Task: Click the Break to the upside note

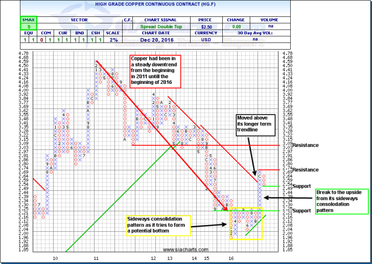Action: click(342, 201)
